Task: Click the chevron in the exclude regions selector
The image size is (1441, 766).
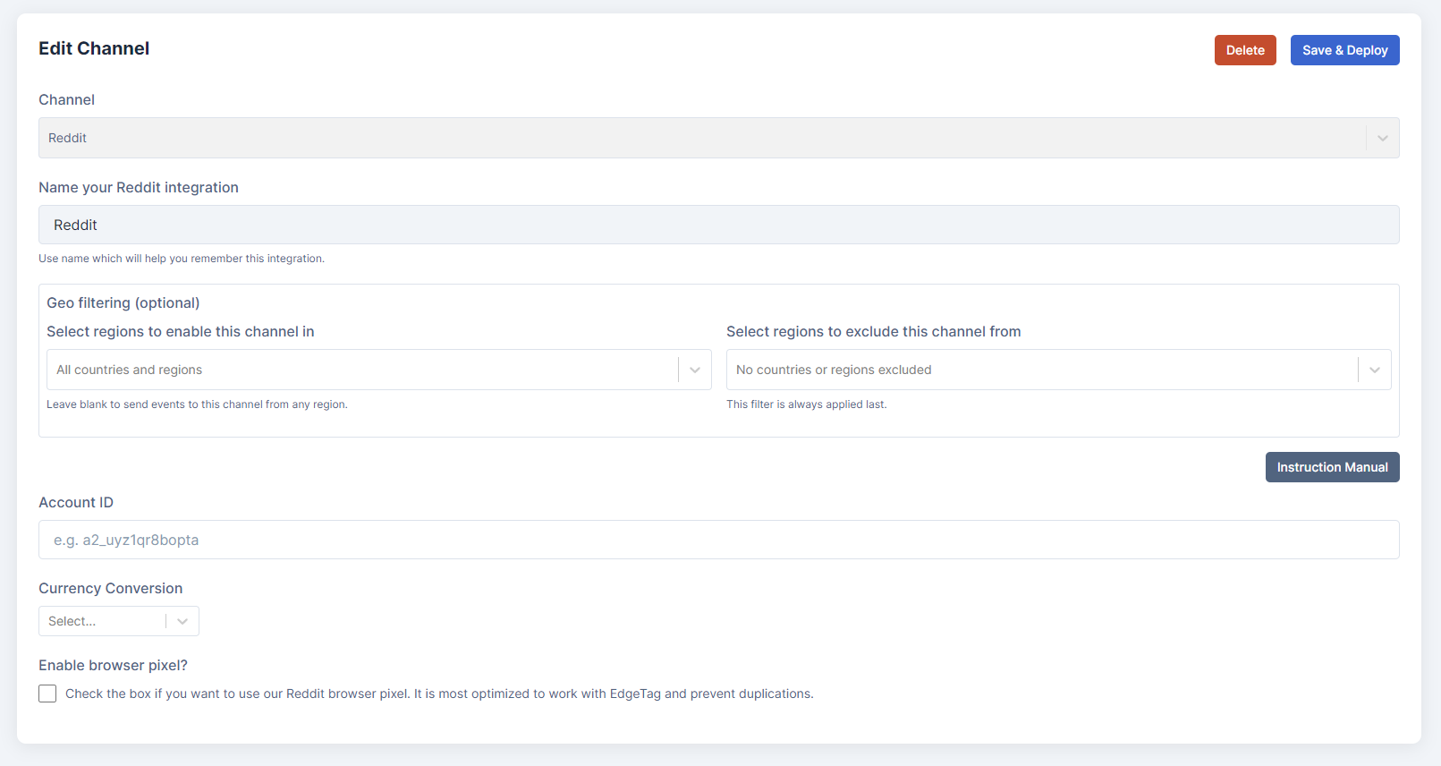Action: [1375, 370]
